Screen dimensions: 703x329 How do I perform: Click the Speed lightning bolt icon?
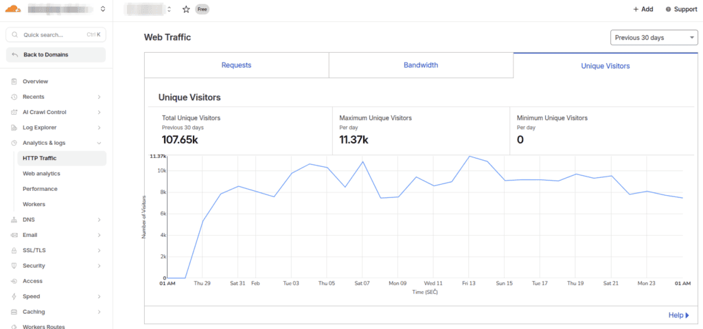(14, 296)
